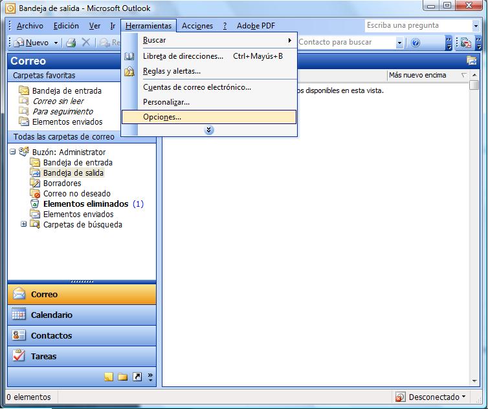Open the Help question mark icon

pyautogui.click(x=416, y=42)
